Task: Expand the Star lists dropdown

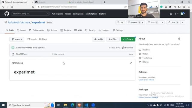Action: pos(183,22)
